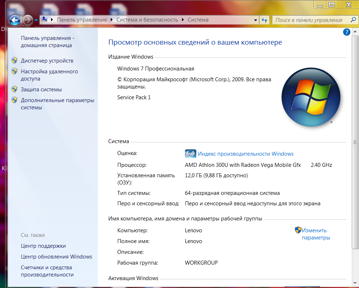The height and width of the screenshot is (288, 359).
Task: Click Перо и сенсорный ввод недоступны text
Action: tap(253, 204)
